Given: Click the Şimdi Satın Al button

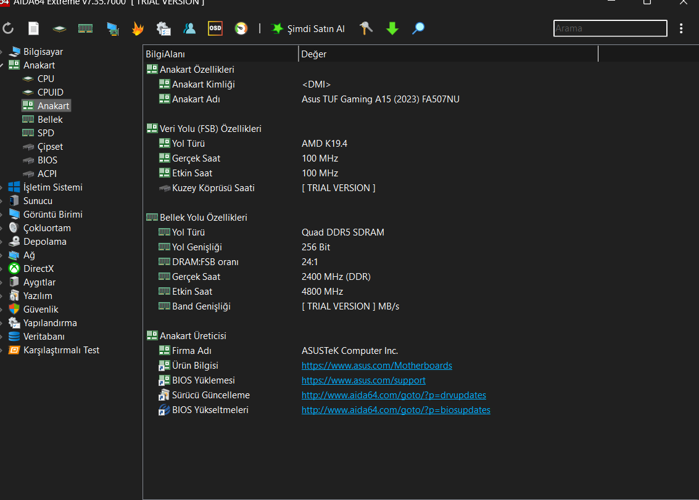Looking at the screenshot, I should [308, 28].
